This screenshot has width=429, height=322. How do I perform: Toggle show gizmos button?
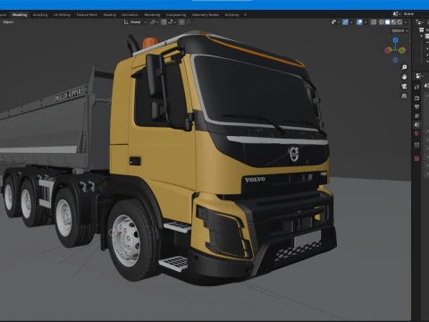345,22
